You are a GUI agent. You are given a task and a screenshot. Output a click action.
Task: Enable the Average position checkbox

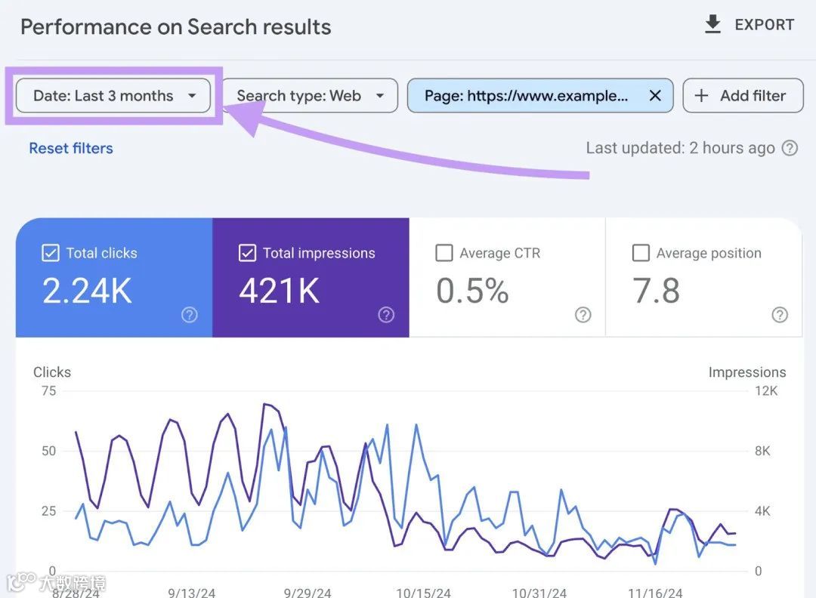point(641,253)
